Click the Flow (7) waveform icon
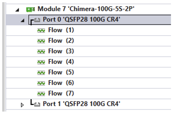177x114 pixels. point(41,94)
